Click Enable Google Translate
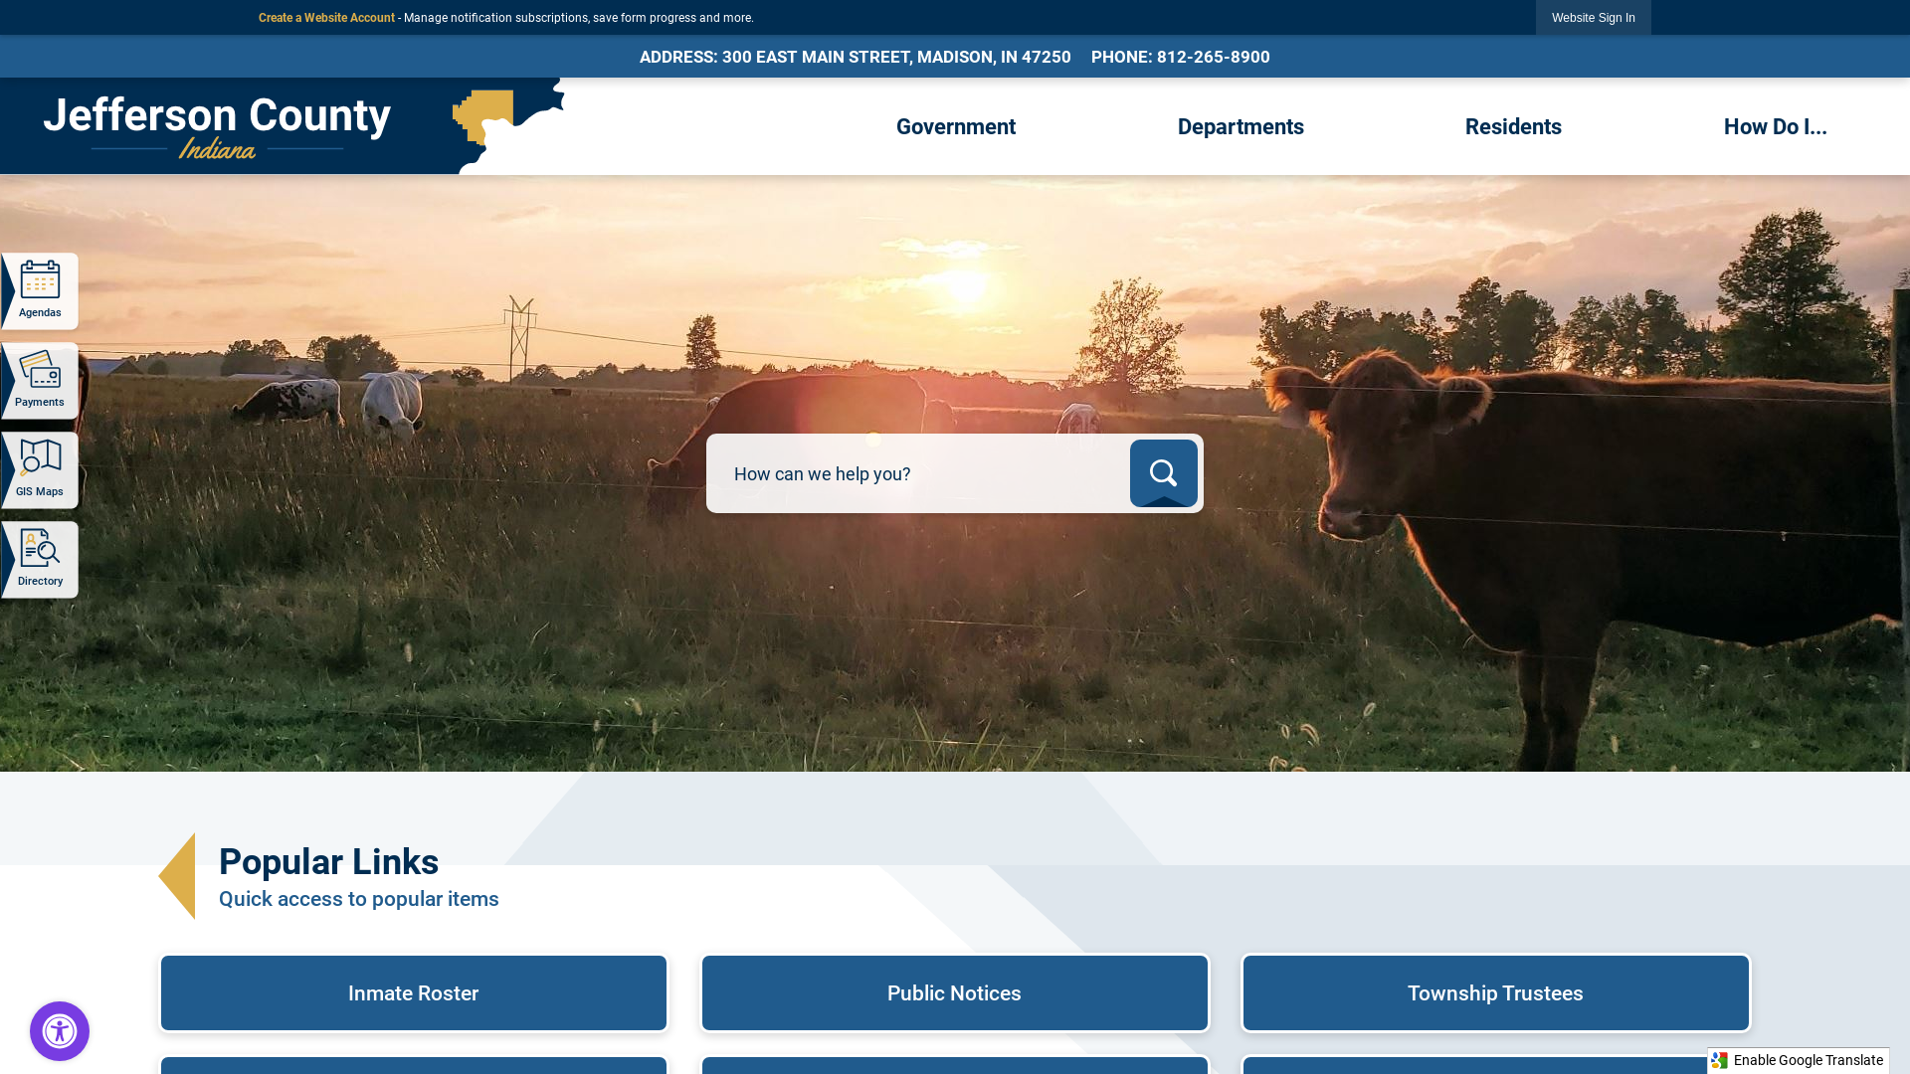1910x1074 pixels. click(1799, 1060)
